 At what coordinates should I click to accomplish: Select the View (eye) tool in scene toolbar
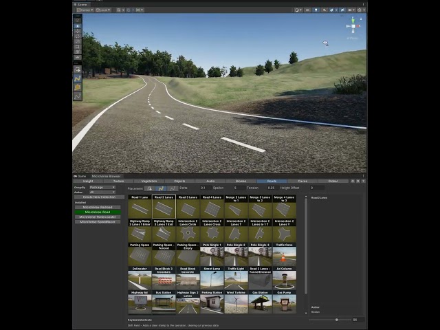coord(78,26)
